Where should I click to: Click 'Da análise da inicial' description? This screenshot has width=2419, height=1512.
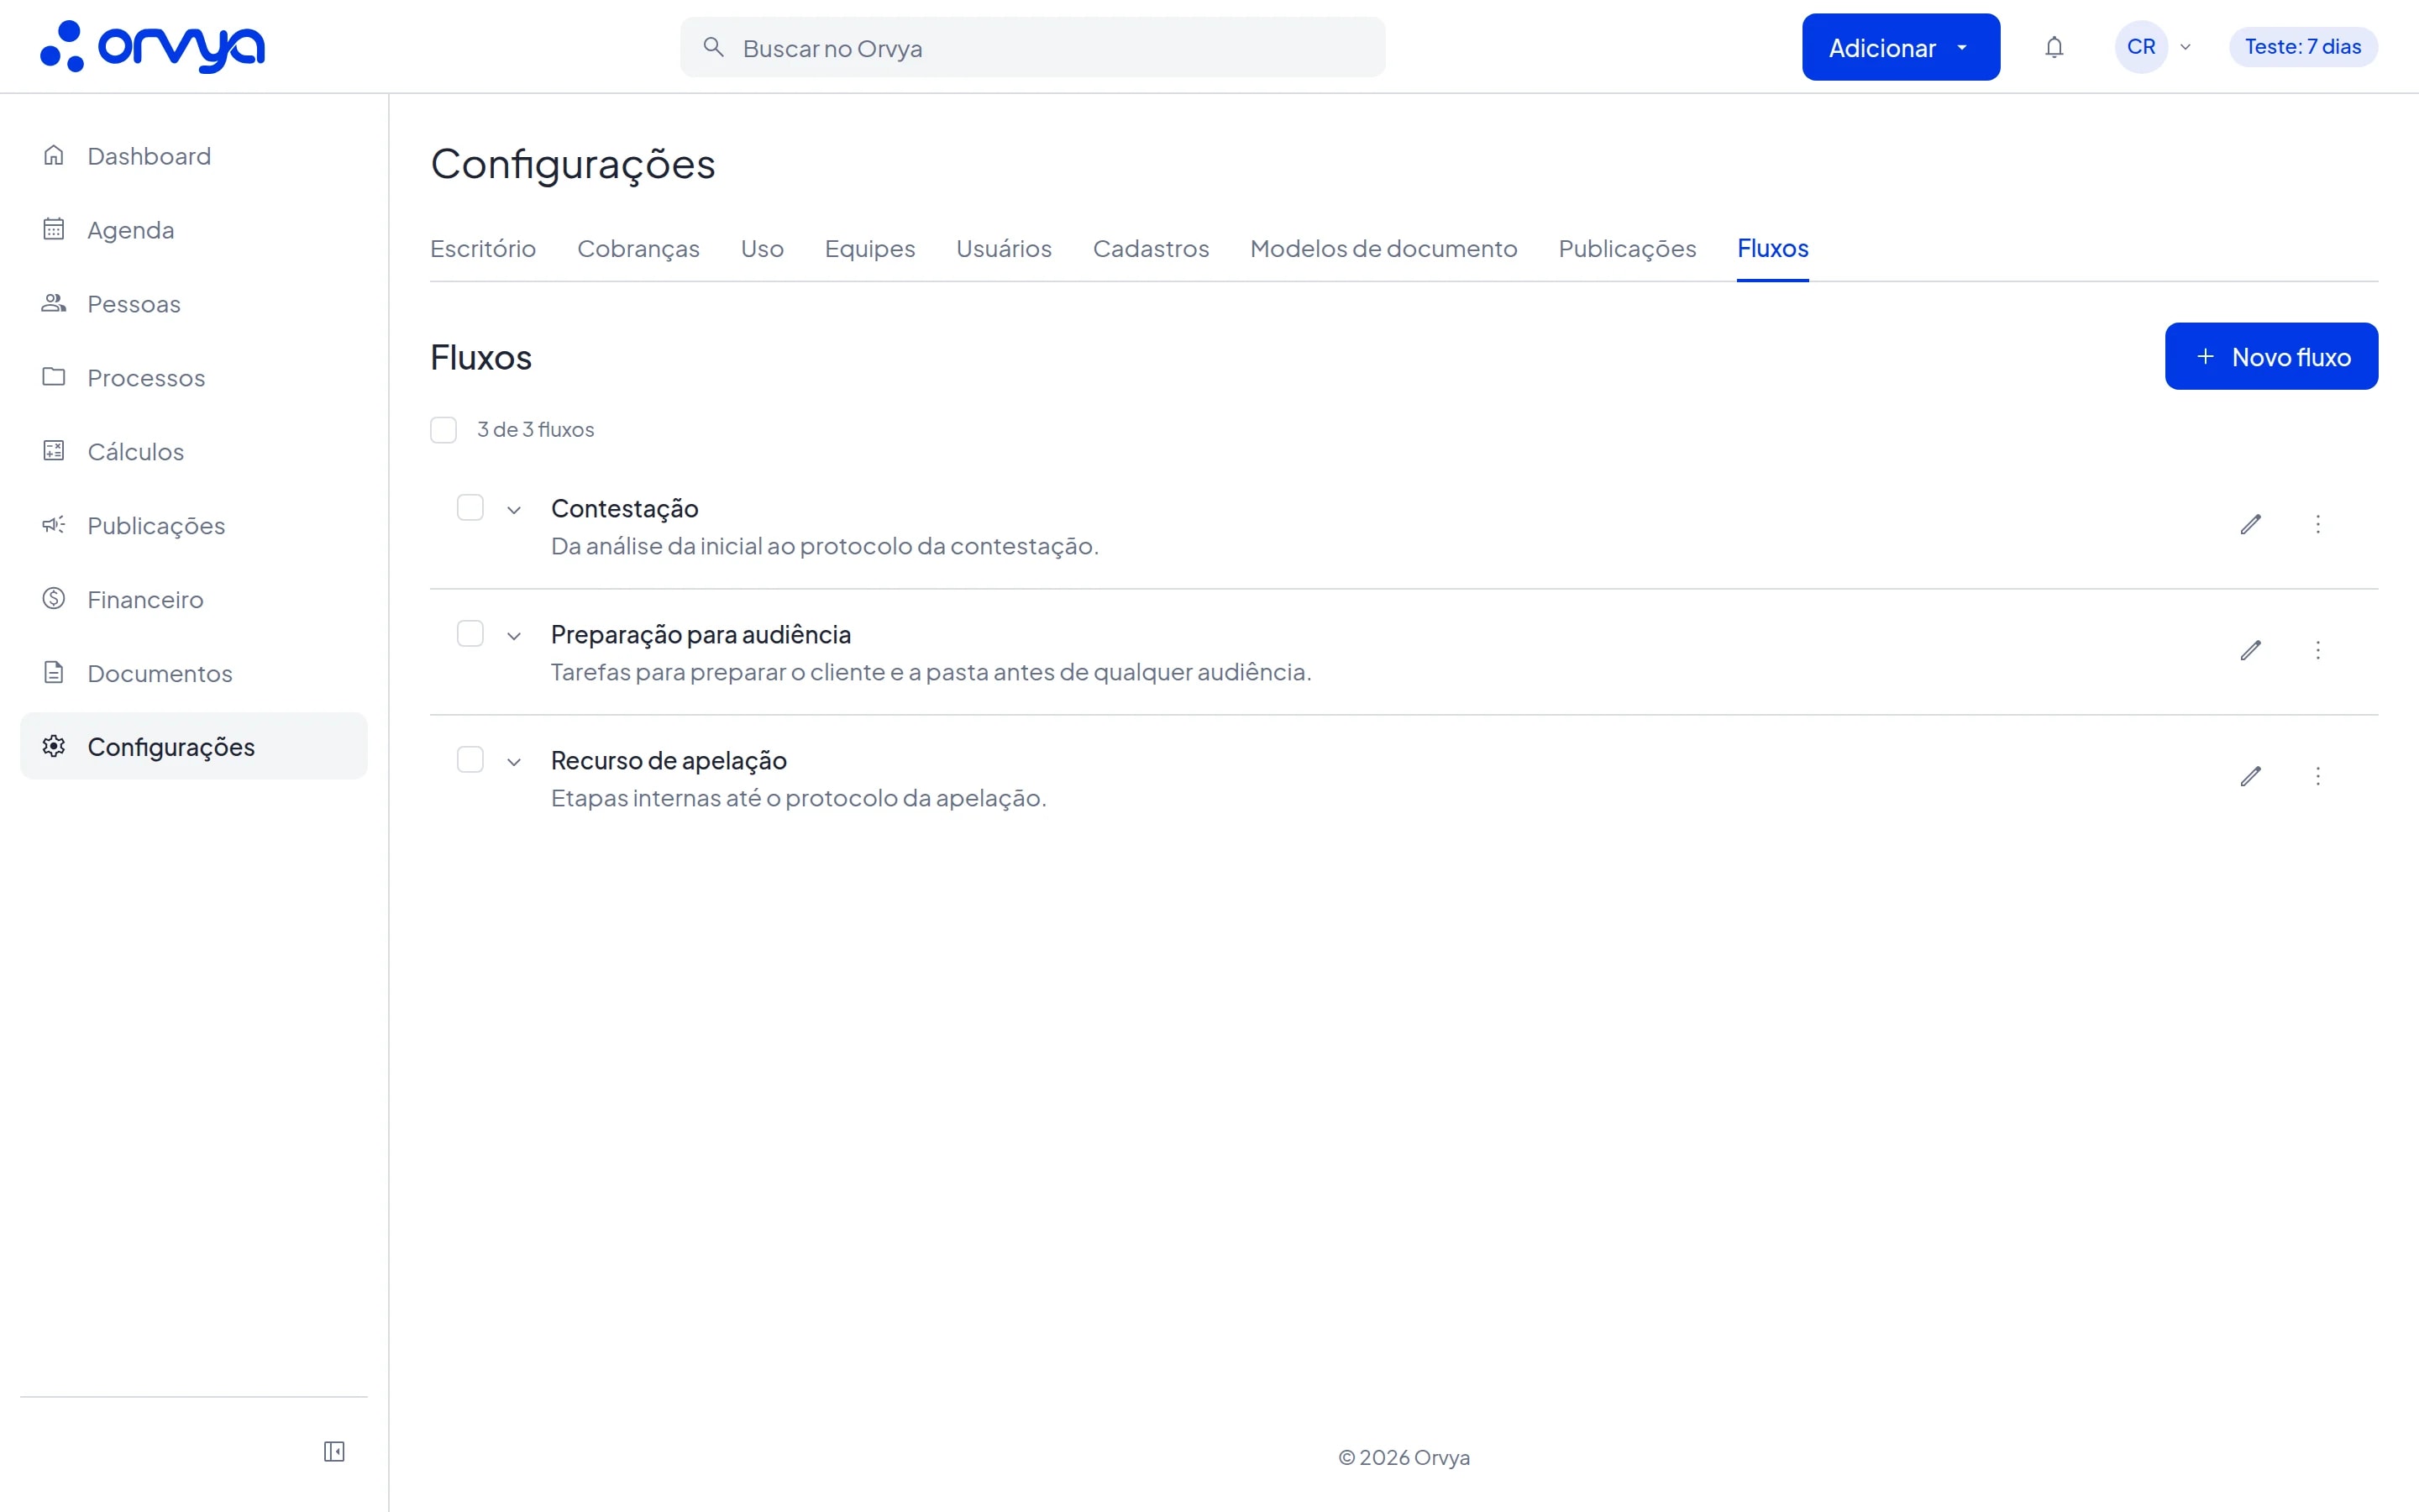click(x=825, y=546)
